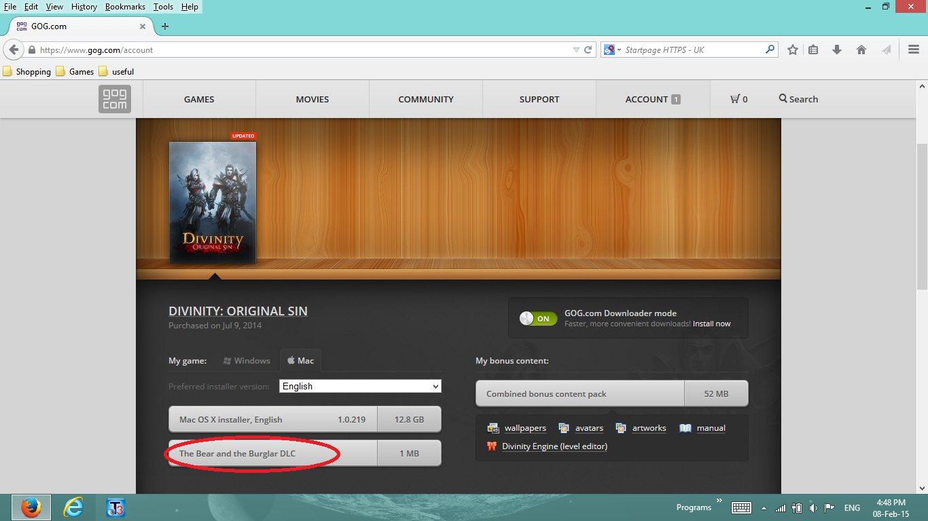
Task: Open new tab with plus button
Action: [164, 26]
